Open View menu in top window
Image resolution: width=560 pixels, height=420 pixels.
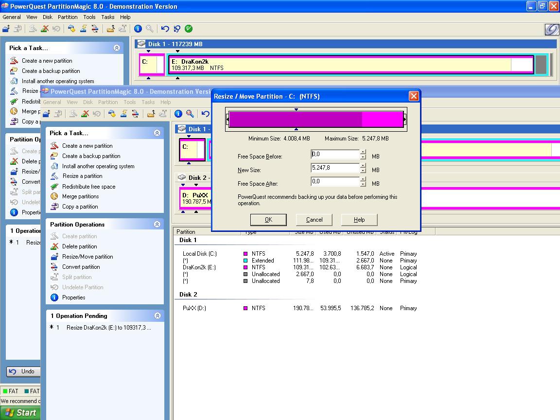[32, 17]
